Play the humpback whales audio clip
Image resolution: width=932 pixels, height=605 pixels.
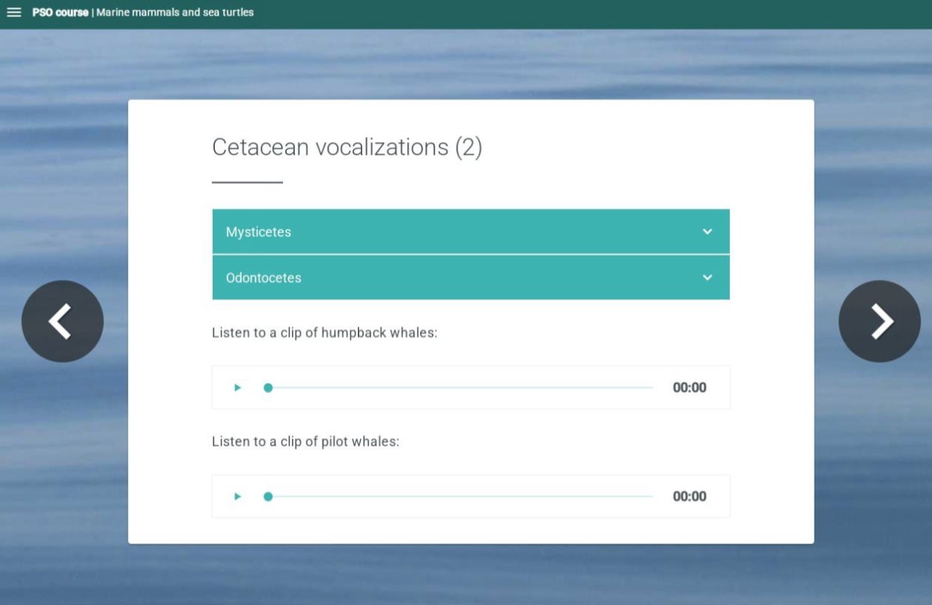click(x=237, y=387)
